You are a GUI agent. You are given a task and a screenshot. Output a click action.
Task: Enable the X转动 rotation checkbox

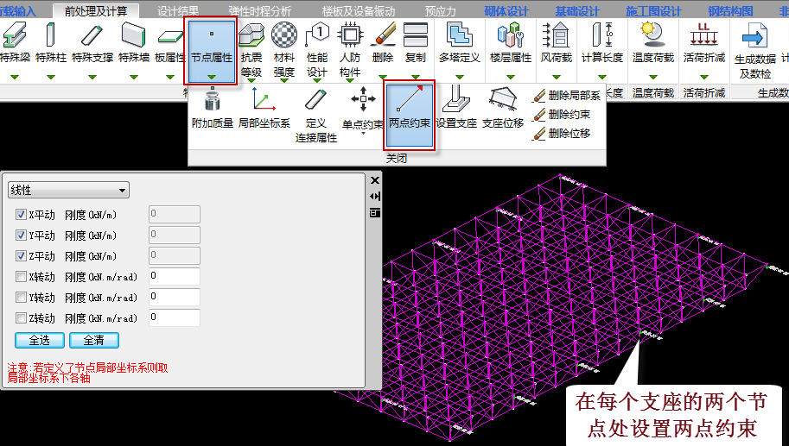21,277
